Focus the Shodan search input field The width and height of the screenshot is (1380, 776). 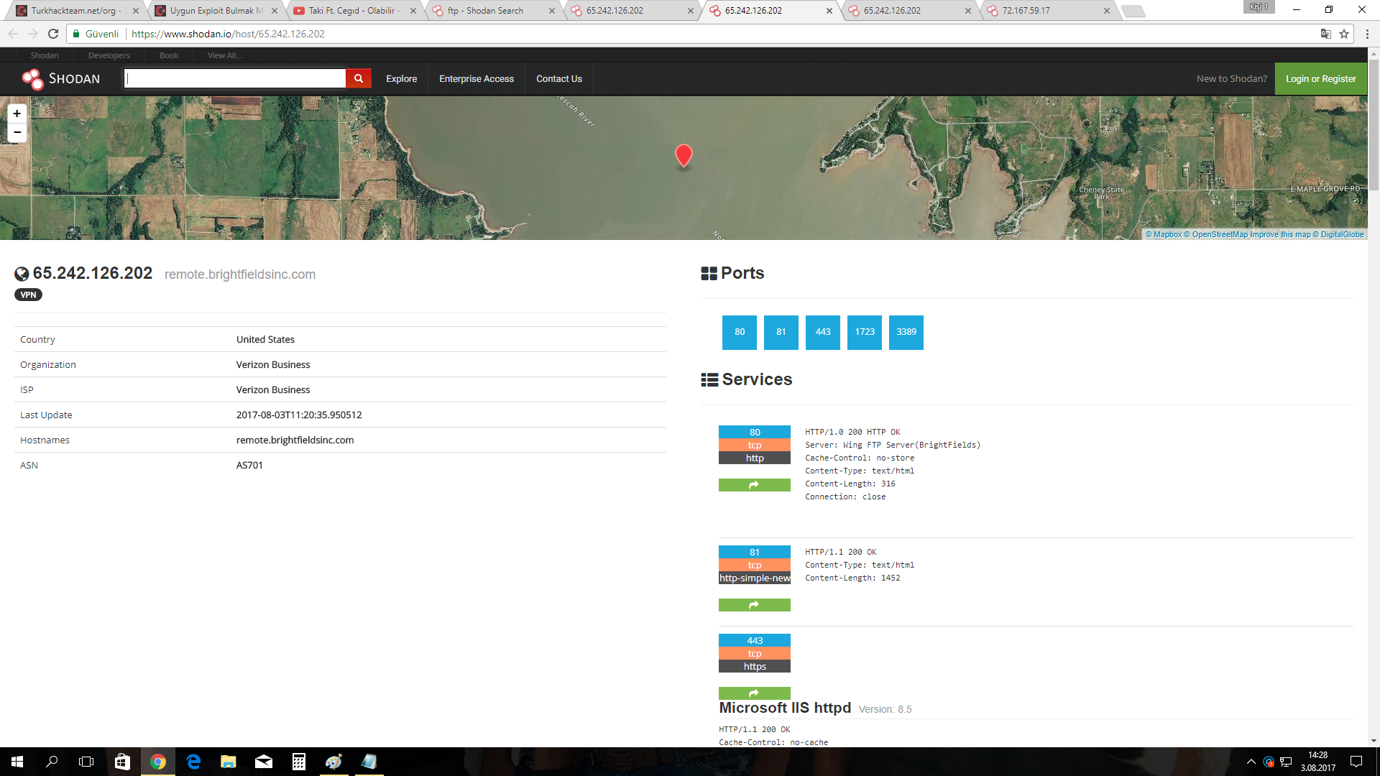[235, 79]
